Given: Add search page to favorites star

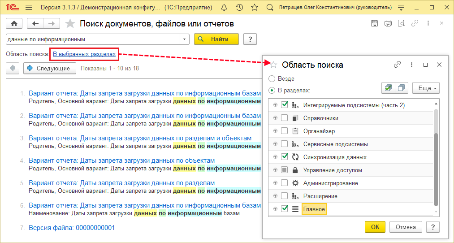Looking at the screenshot, I should click(70, 23).
